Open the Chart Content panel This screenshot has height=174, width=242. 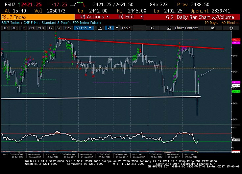point(182,28)
